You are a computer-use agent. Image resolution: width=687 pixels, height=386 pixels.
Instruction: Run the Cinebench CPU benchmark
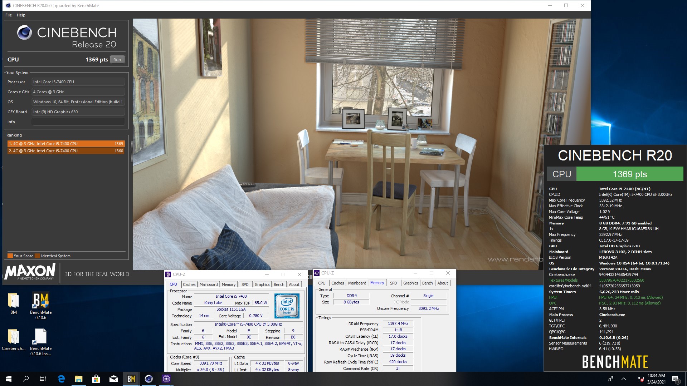coord(117,60)
